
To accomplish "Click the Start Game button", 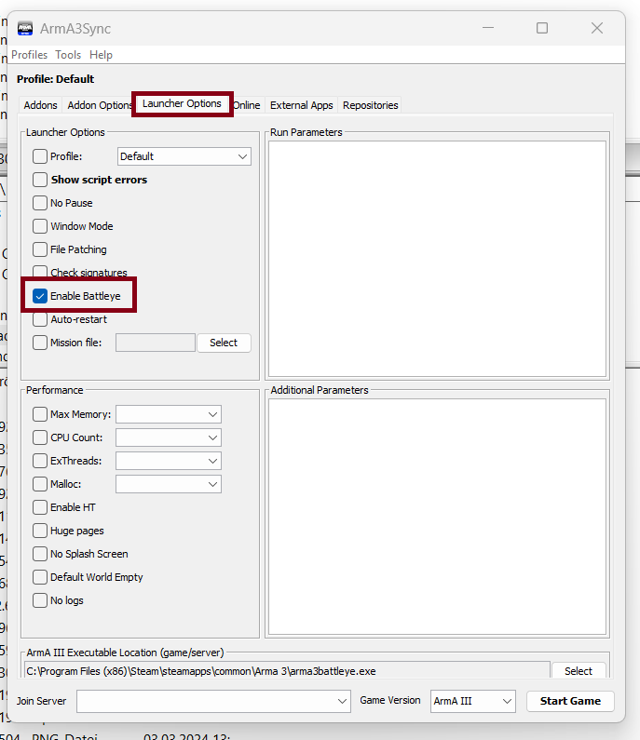I will click(x=570, y=701).
